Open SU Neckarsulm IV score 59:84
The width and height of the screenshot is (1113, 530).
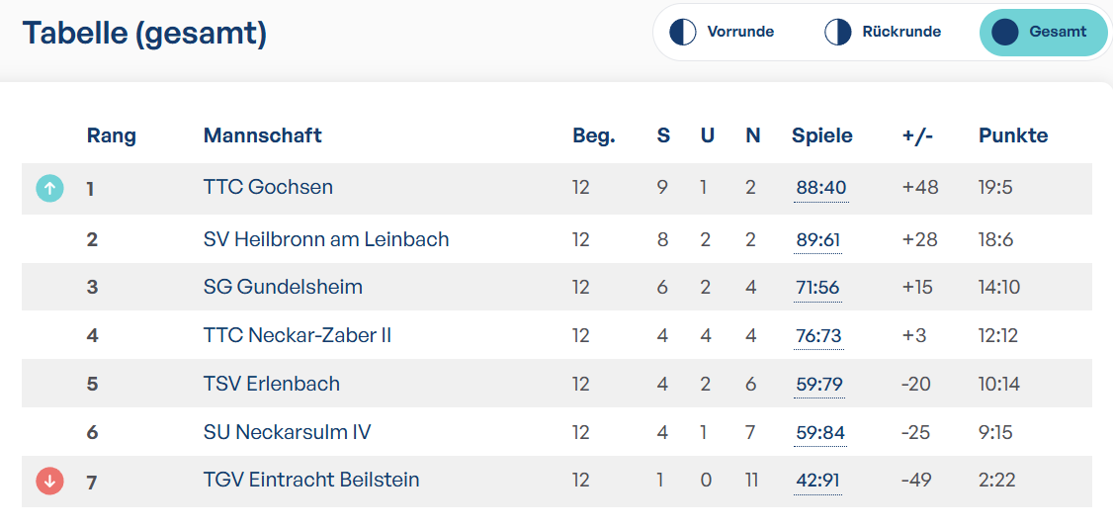coord(820,433)
